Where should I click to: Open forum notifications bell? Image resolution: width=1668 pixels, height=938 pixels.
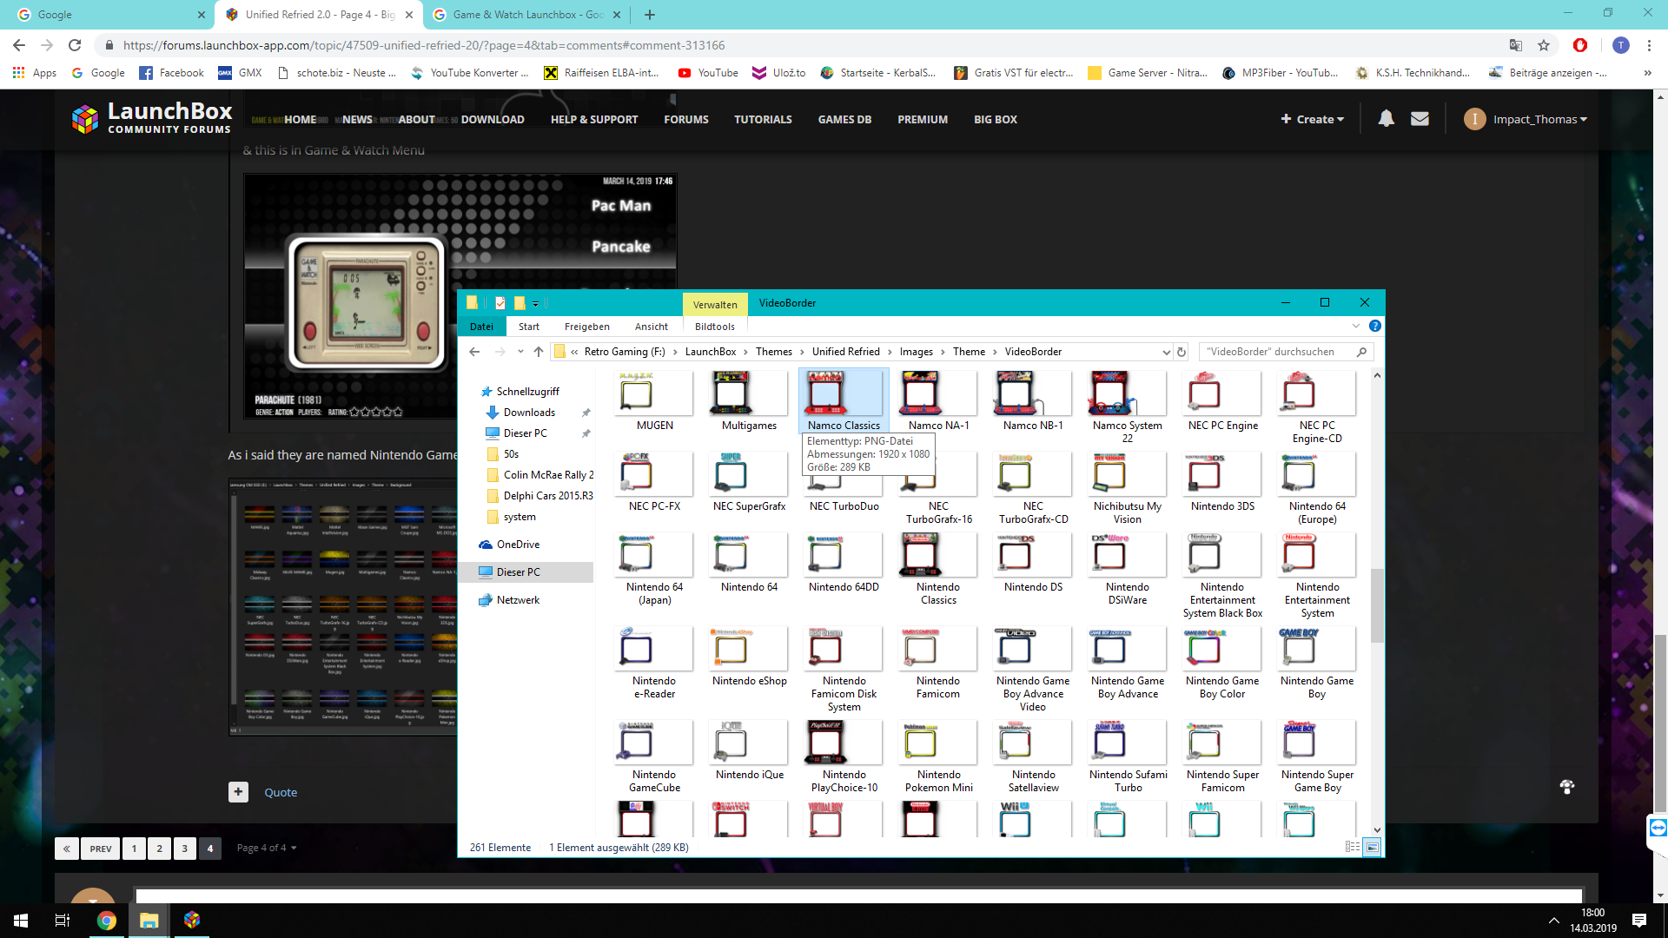[1386, 119]
